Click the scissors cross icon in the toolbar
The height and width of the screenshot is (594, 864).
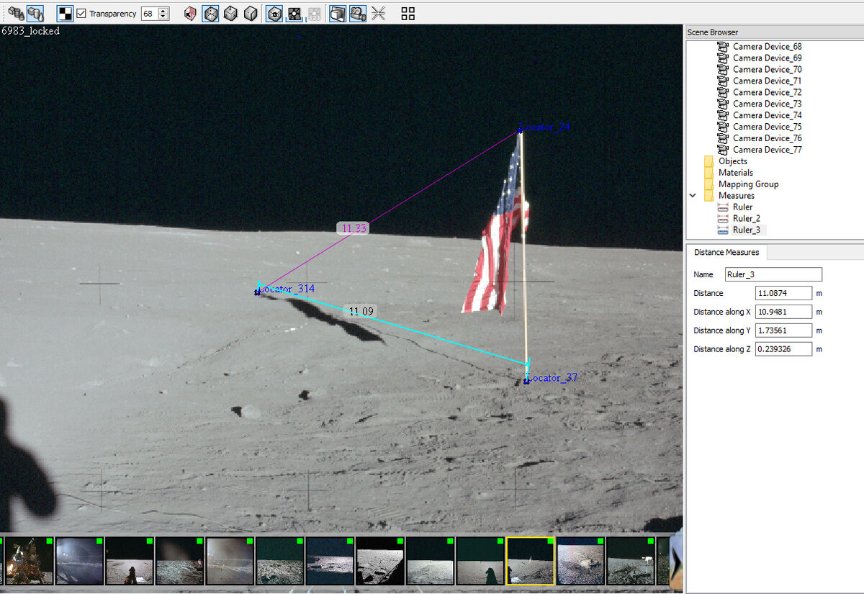(x=378, y=14)
